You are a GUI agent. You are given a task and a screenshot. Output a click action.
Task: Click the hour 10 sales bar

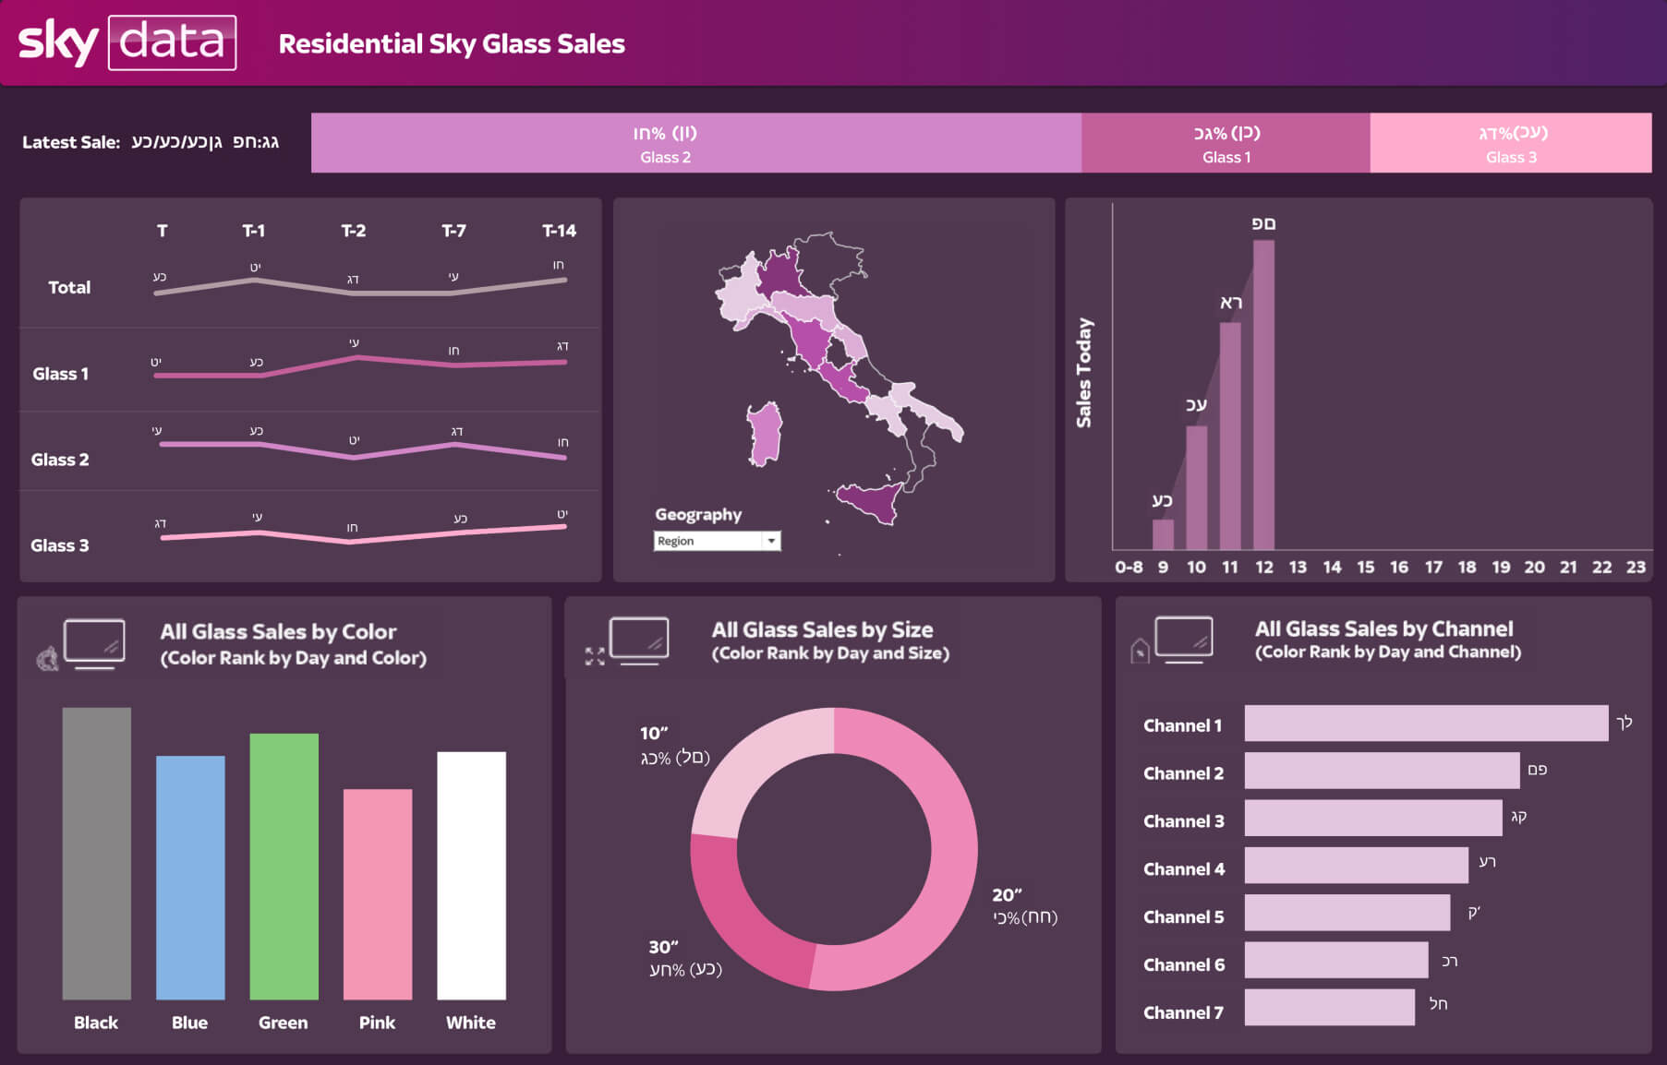pos(1196,487)
